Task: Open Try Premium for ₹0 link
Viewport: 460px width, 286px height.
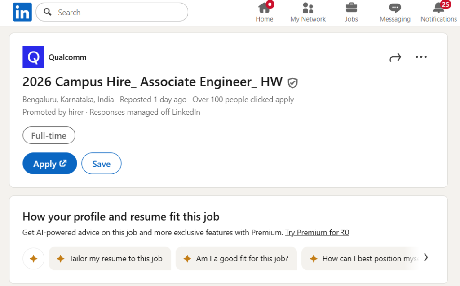Action: [317, 232]
